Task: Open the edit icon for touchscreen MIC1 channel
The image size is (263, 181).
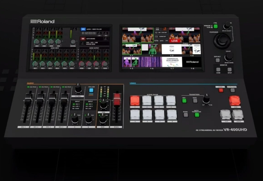Action: (x=37, y=51)
